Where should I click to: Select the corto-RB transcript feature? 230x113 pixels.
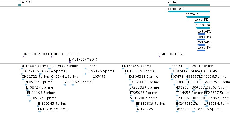(198, 17)
